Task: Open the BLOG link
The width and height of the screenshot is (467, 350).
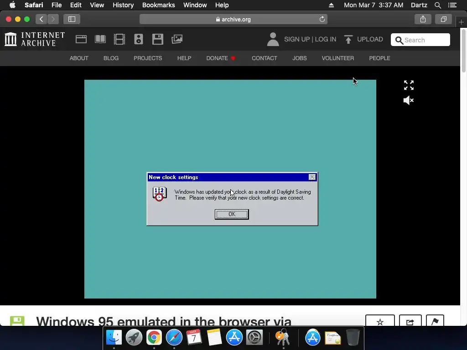Action: (x=111, y=58)
